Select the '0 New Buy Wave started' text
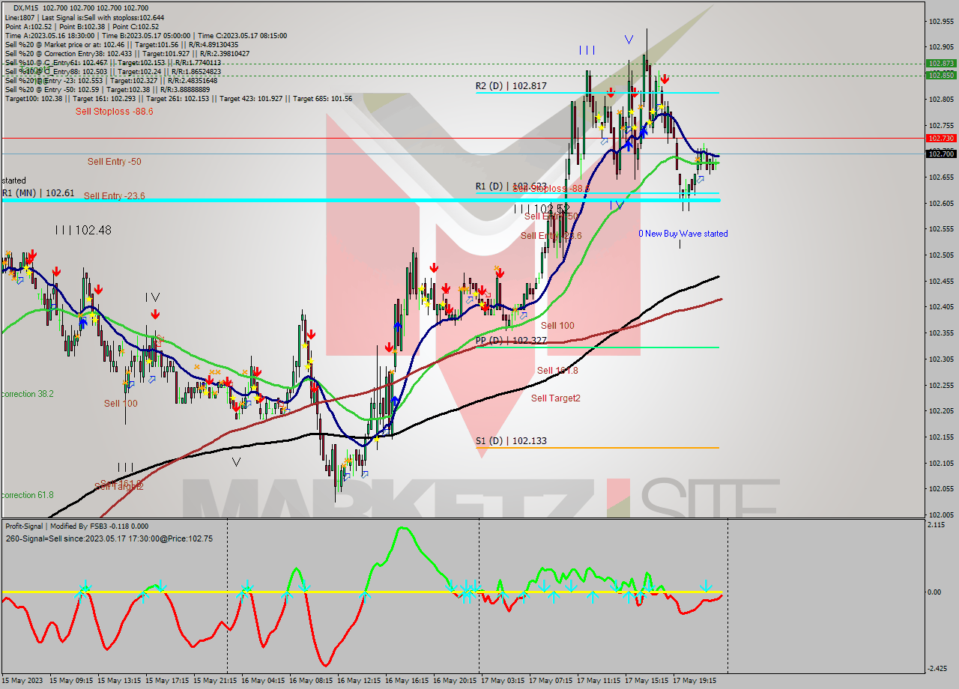The height and width of the screenshot is (689, 959). coord(683,234)
